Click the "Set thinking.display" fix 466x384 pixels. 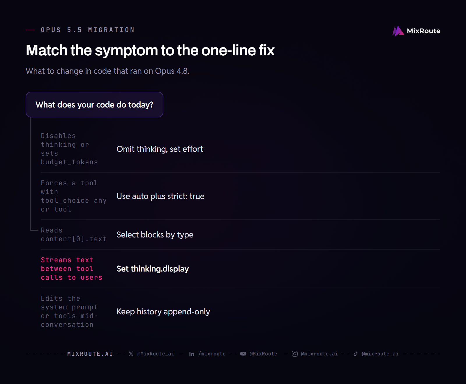153,269
